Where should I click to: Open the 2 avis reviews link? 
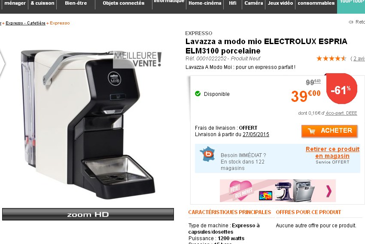pos(359,59)
